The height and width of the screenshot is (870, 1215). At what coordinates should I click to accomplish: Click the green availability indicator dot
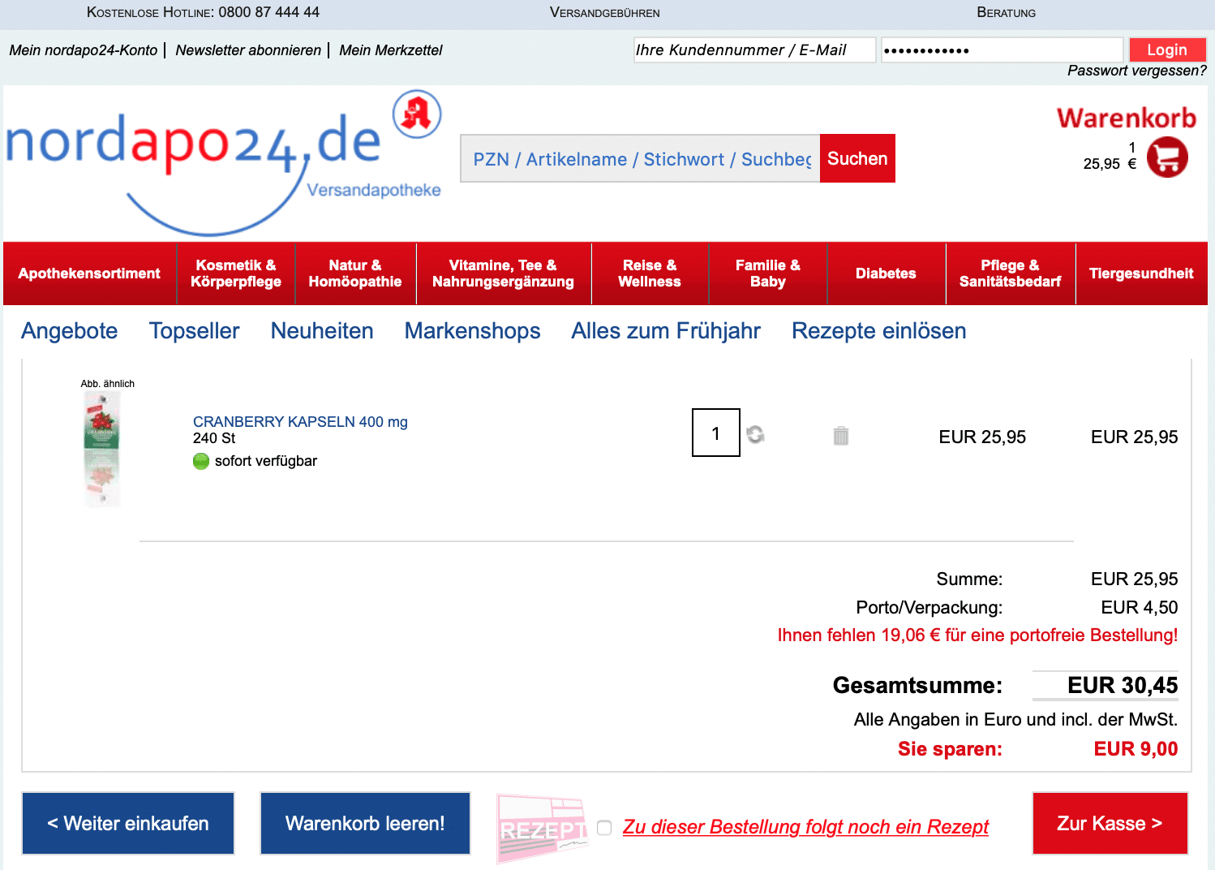click(x=201, y=461)
